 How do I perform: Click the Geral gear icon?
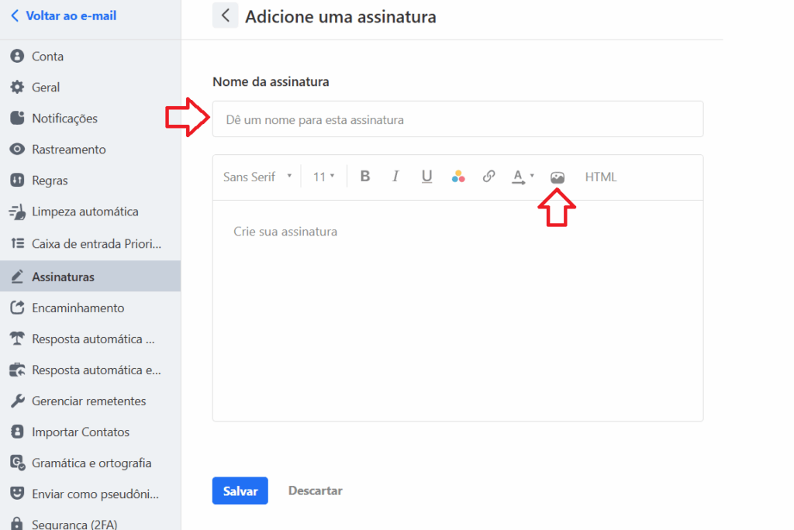click(x=17, y=88)
